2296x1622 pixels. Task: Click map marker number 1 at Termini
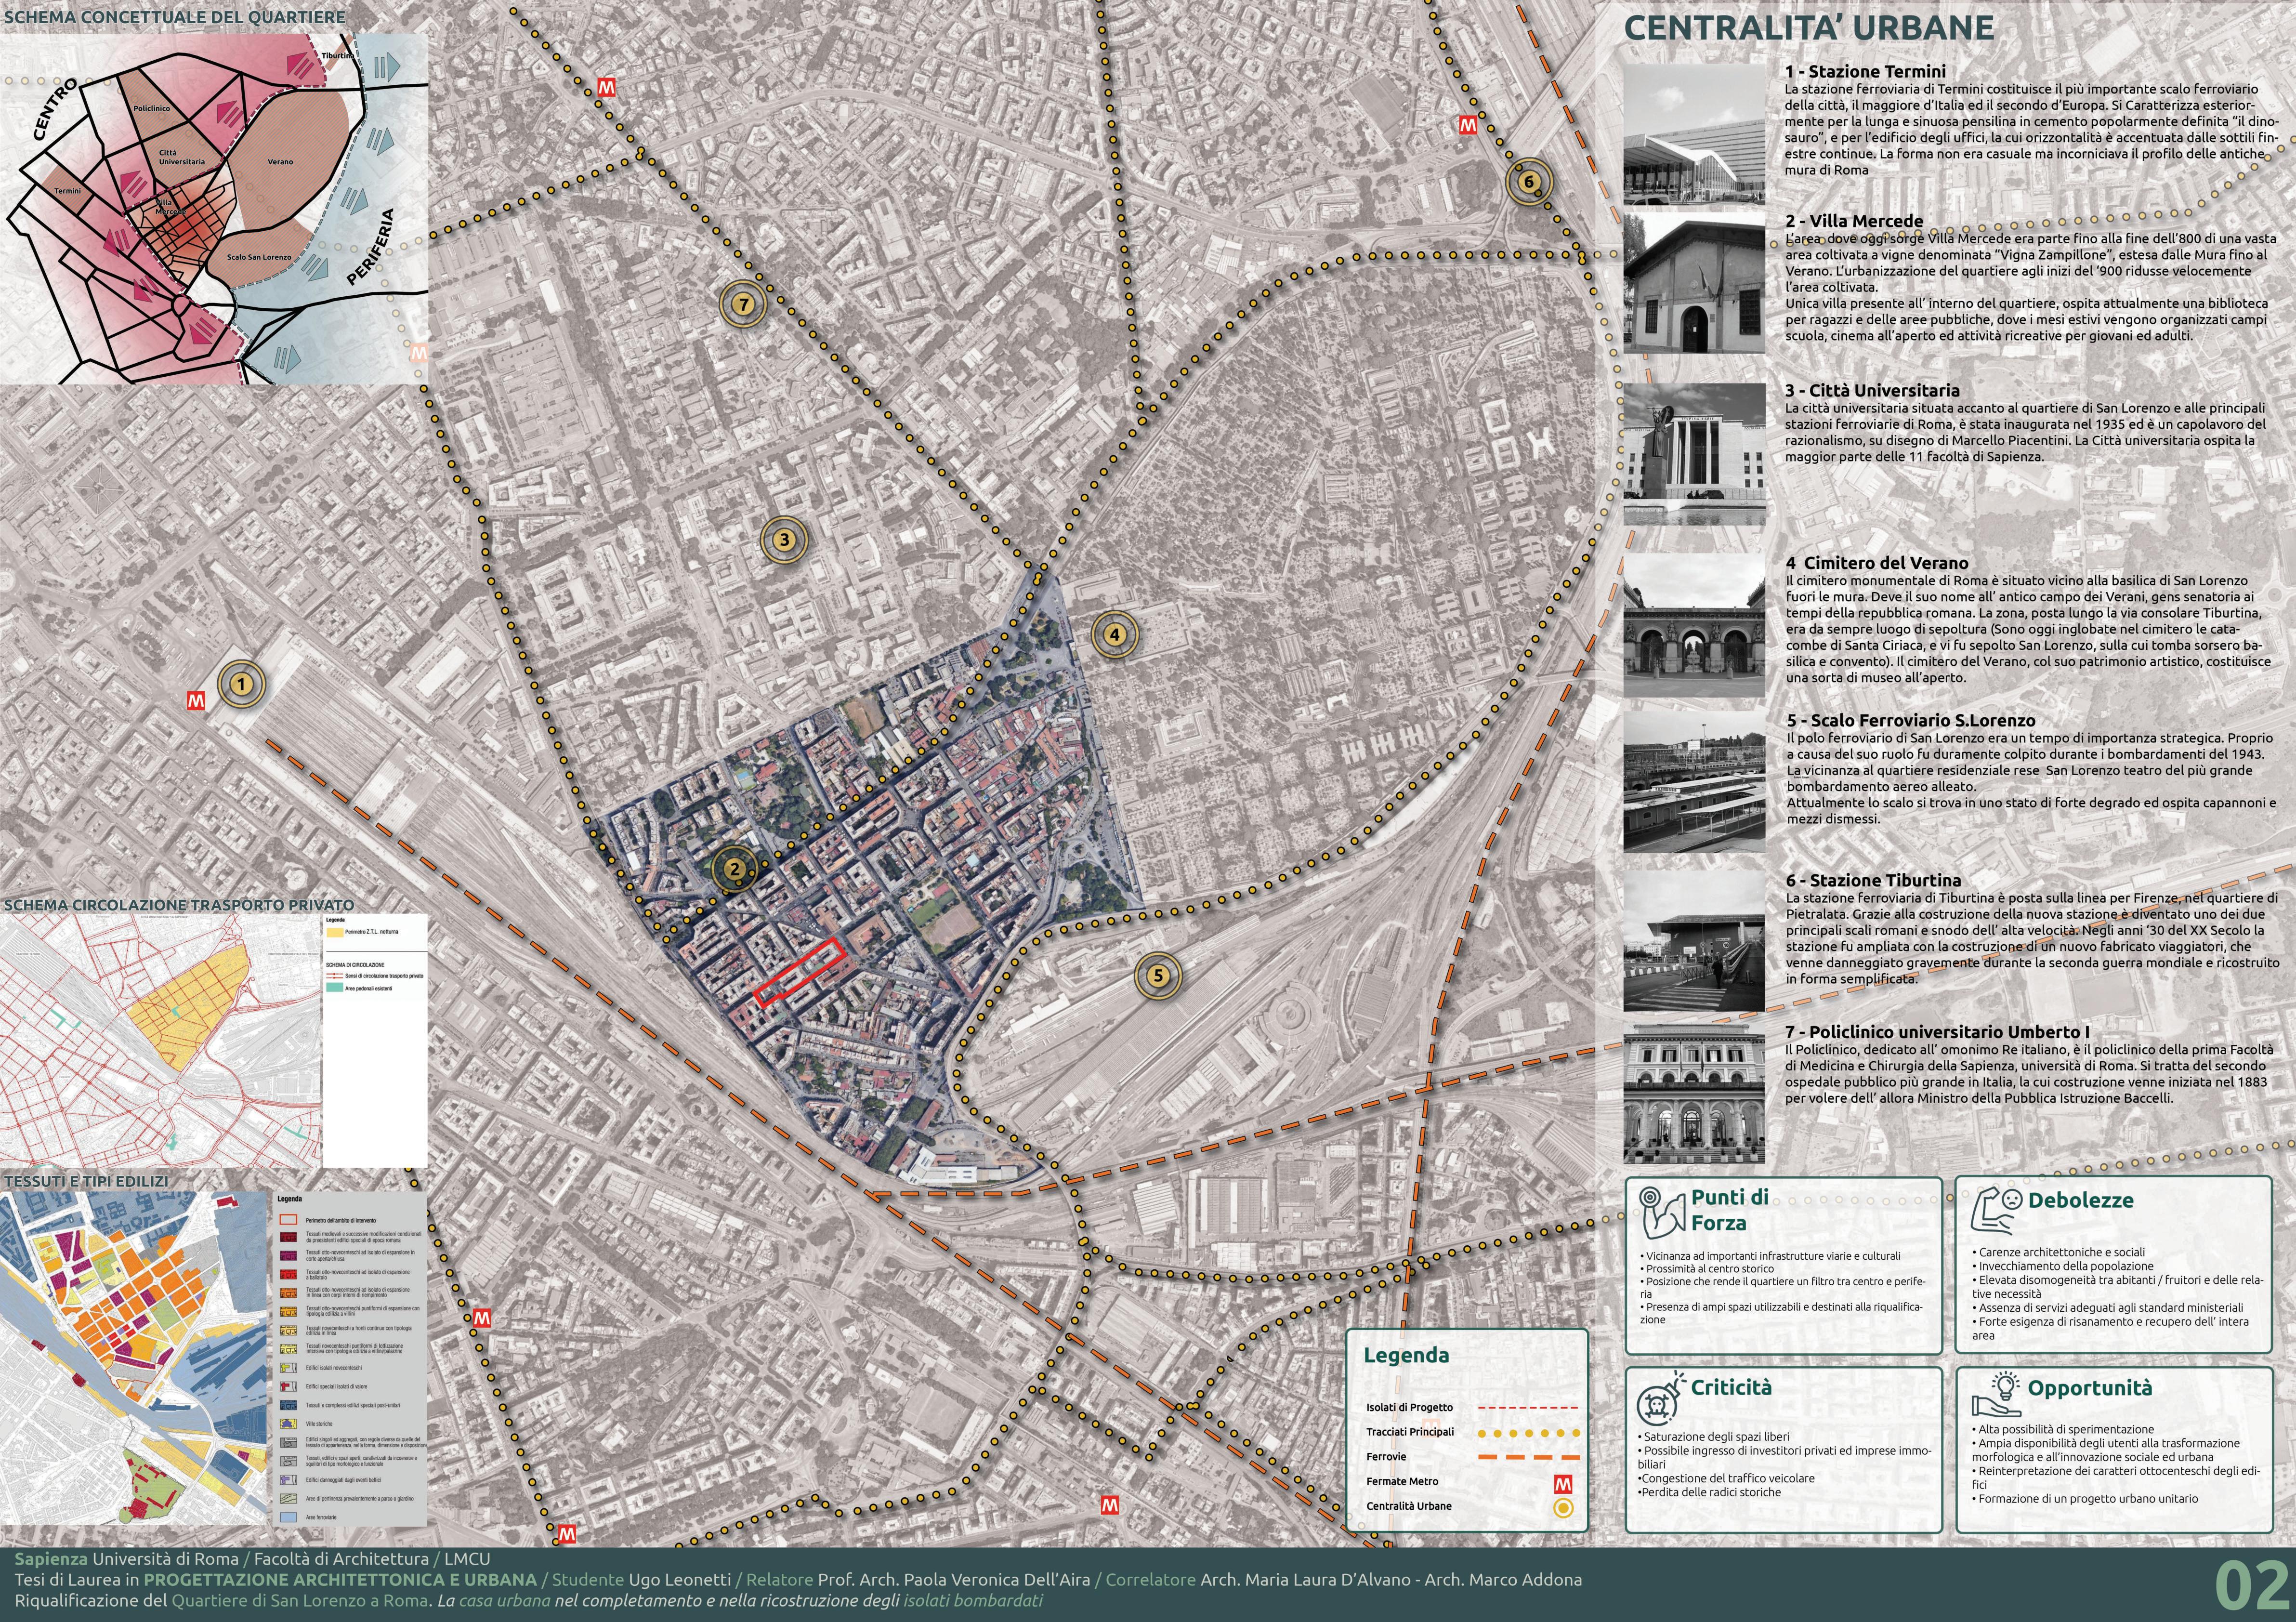[x=241, y=685]
